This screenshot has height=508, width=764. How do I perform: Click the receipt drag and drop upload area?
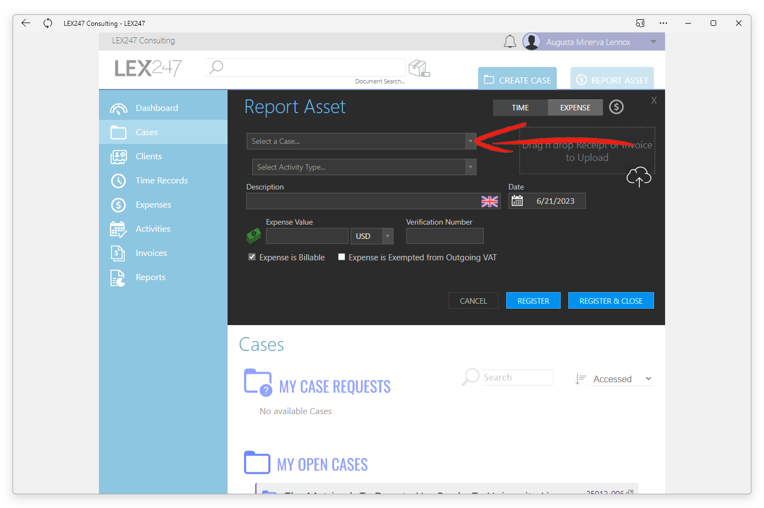pyautogui.click(x=587, y=150)
